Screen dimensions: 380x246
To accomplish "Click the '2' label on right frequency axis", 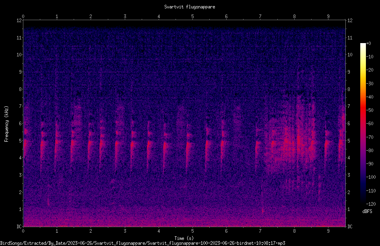I will 349,192.
